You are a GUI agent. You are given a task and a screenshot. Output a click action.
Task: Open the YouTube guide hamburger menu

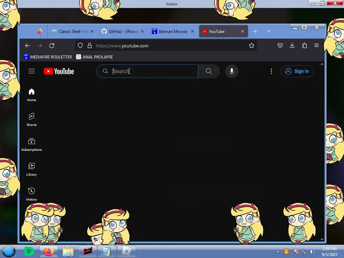[x=32, y=71]
